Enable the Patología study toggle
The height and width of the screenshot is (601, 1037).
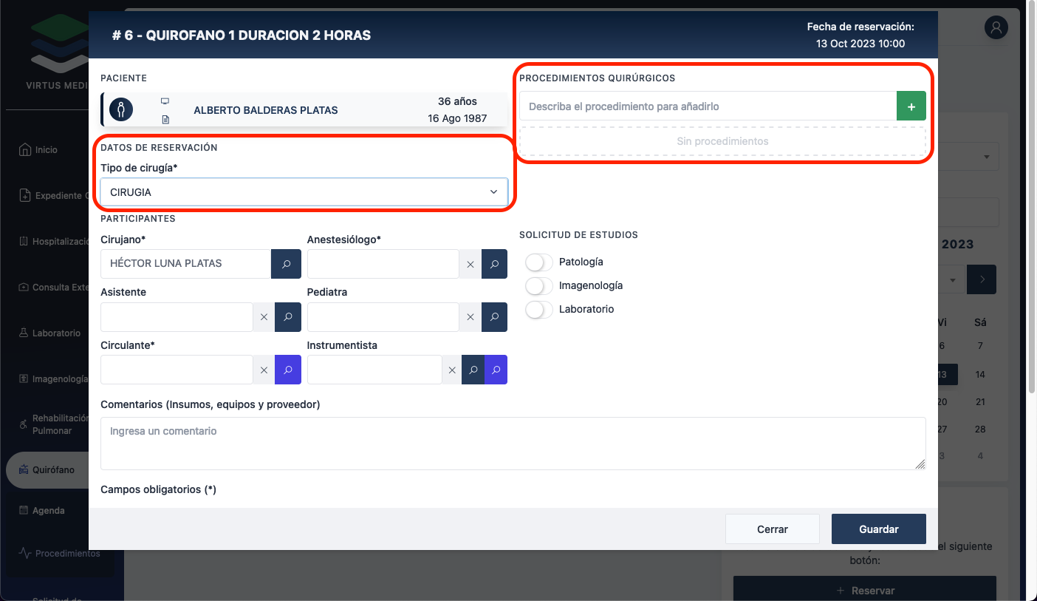(x=539, y=262)
